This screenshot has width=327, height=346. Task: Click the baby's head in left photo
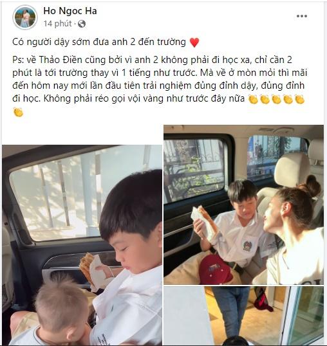[61, 305]
